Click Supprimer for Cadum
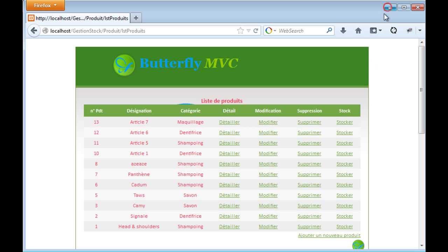 click(x=309, y=185)
